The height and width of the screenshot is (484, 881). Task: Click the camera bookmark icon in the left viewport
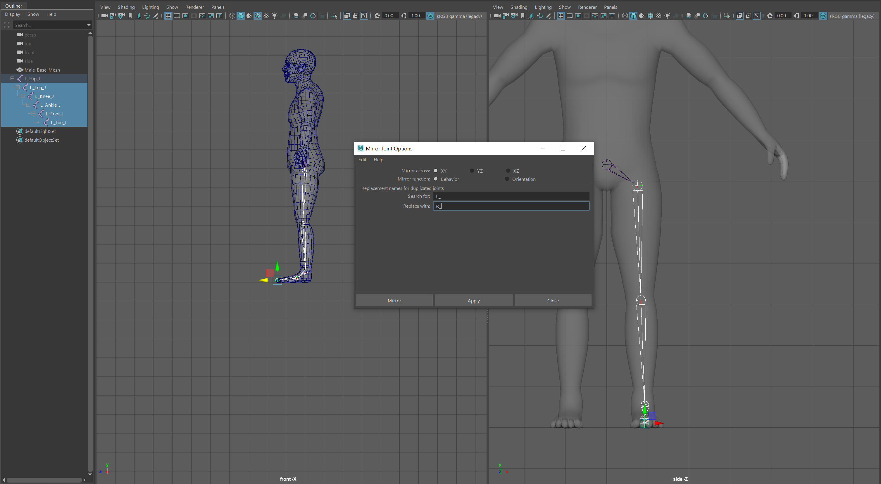pyautogui.click(x=130, y=16)
